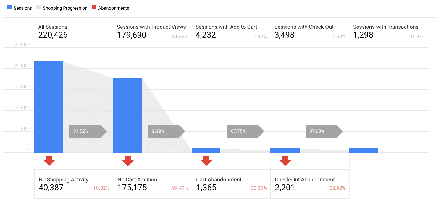
Task: Click the 250,000 axis label
Action: (x=22, y=45)
